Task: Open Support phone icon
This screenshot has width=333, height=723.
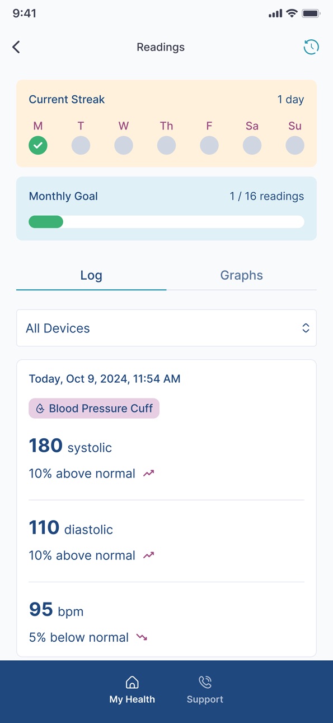Action: click(205, 682)
